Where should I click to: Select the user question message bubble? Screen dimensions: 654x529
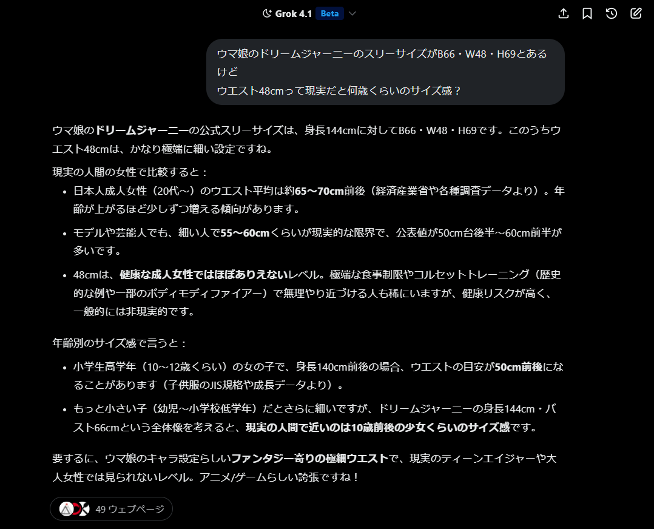click(x=385, y=72)
